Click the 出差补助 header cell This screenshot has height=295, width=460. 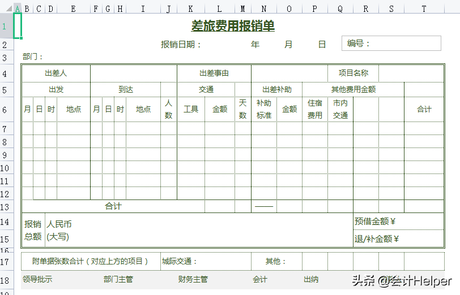[x=276, y=89]
